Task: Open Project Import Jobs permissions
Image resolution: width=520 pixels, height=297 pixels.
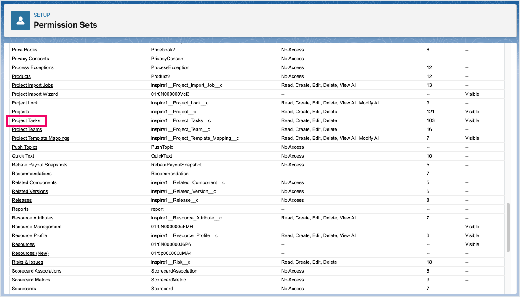Action: point(32,86)
